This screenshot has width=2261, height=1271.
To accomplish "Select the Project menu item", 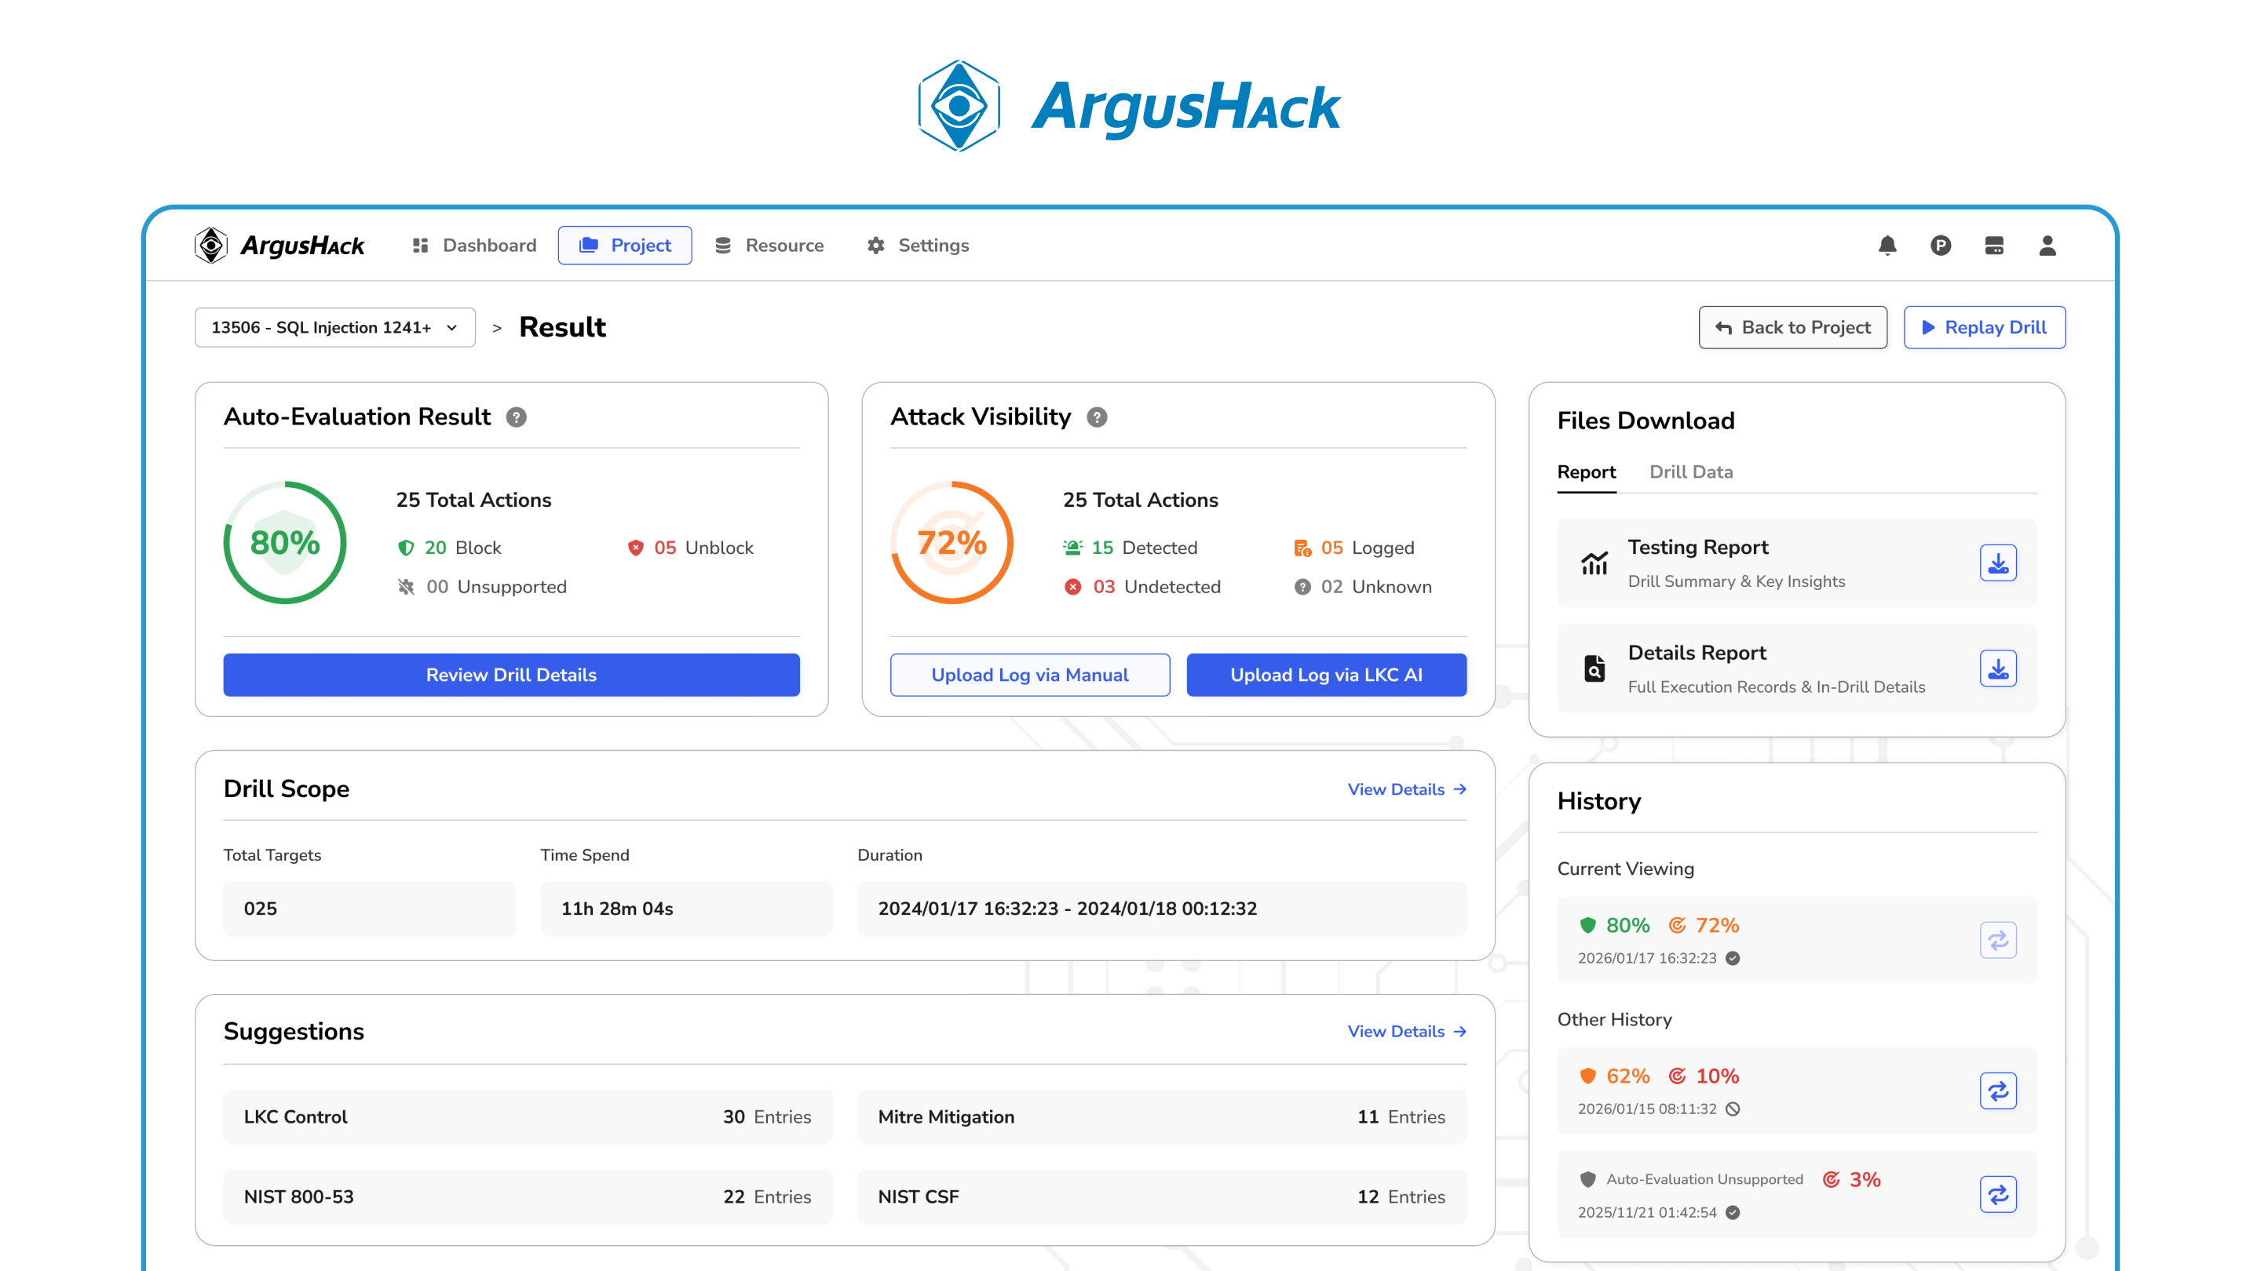I will click(x=625, y=246).
